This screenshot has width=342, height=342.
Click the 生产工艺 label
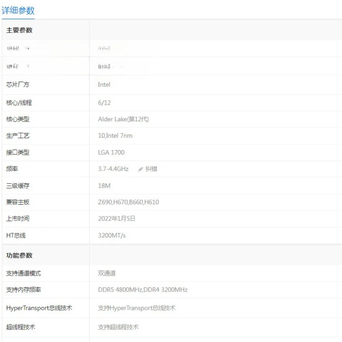point(18,136)
